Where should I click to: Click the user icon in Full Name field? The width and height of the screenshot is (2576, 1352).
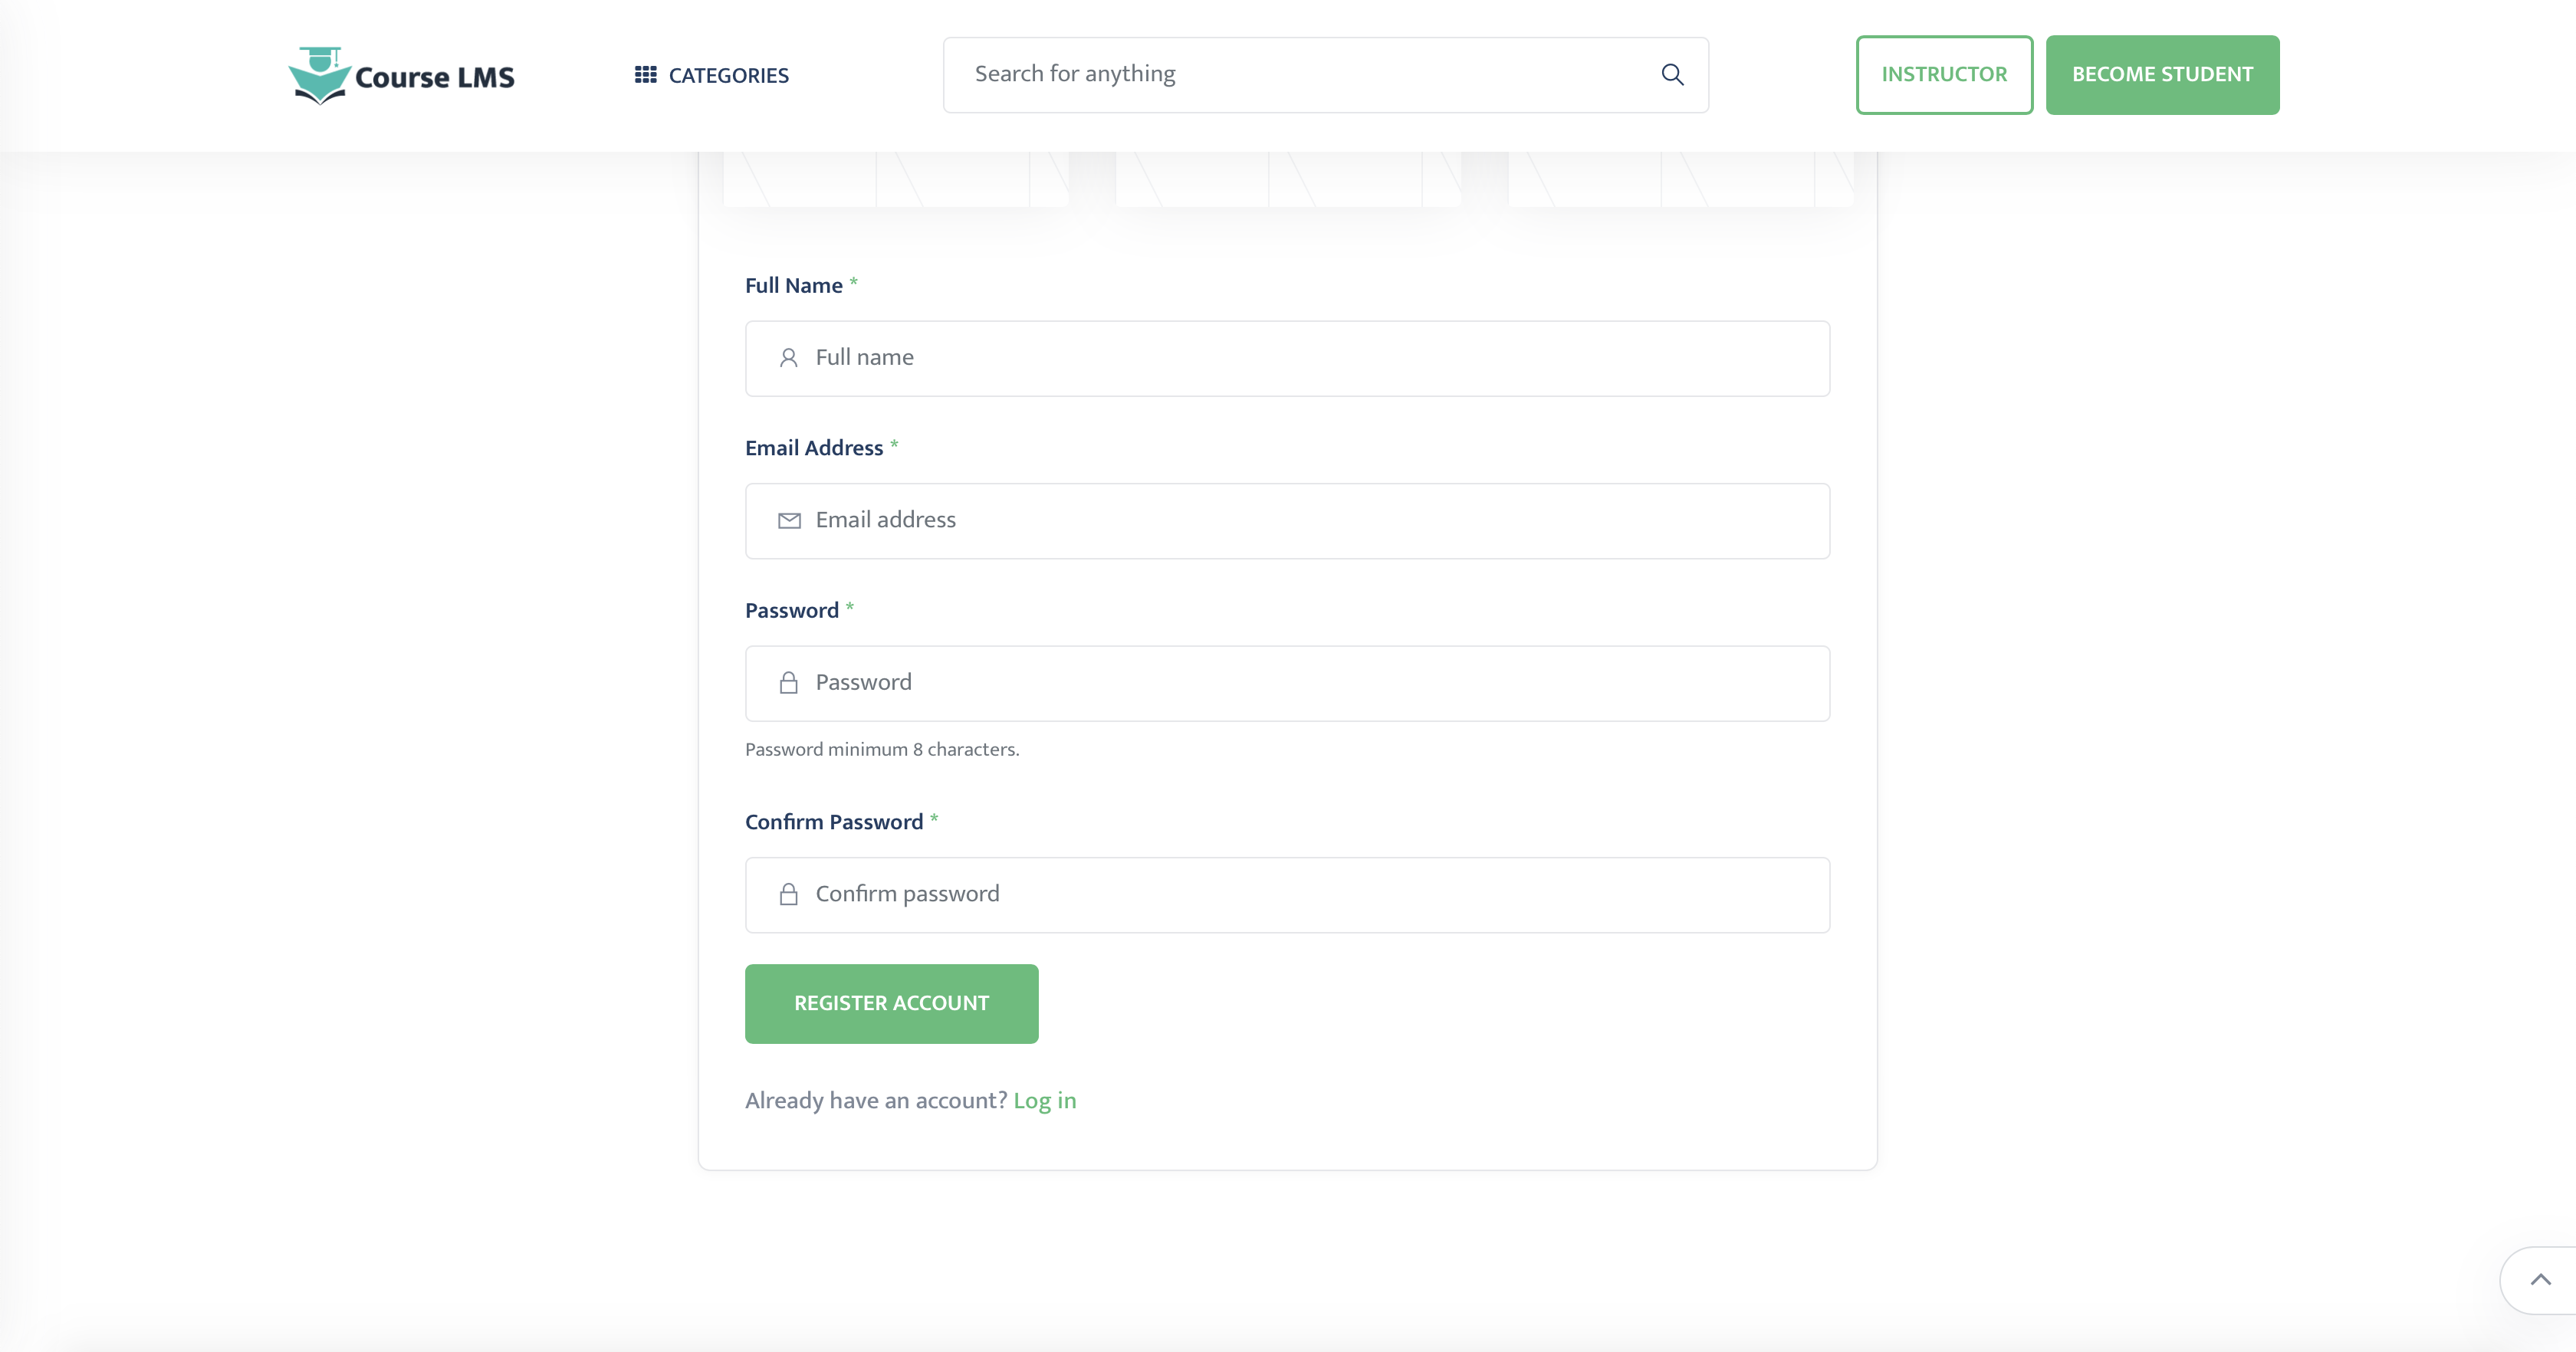(x=788, y=358)
